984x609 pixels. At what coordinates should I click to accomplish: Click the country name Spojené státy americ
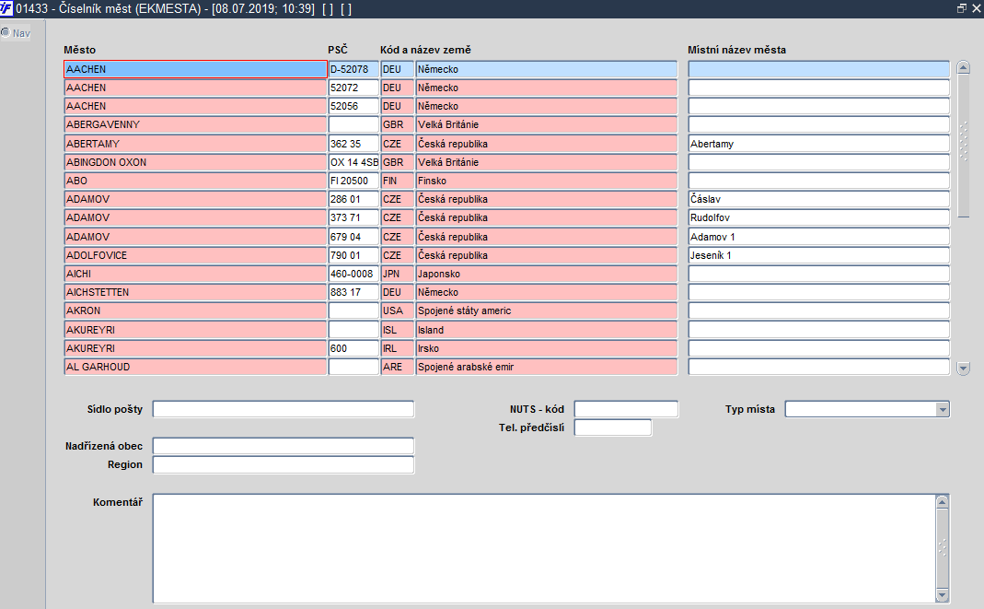pyautogui.click(x=547, y=310)
